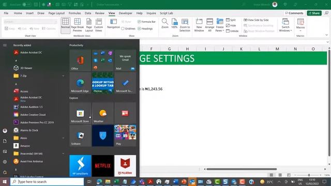Screen dimensions: 331x186
Task: Open Switch Windows dropdown
Action: pyautogui.click(x=285, y=25)
